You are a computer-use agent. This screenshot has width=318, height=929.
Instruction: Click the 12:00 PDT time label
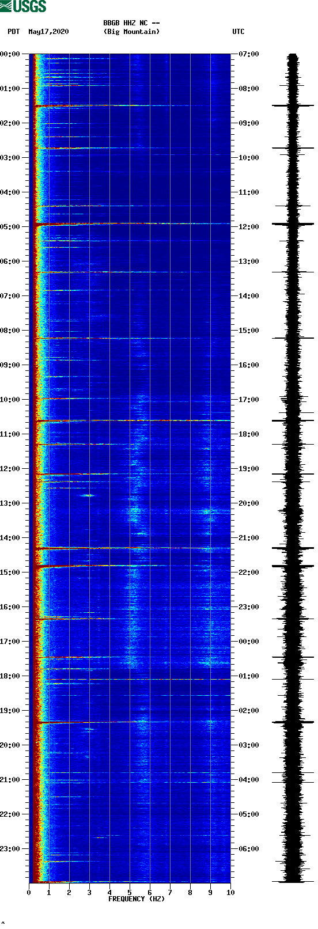tap(10, 469)
